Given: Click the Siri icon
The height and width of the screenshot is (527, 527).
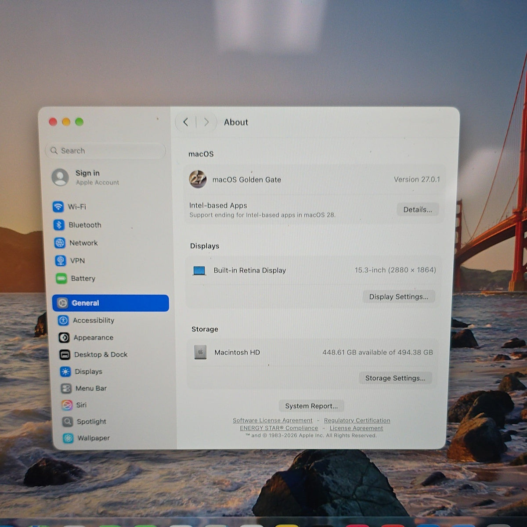Looking at the screenshot, I should [67, 405].
